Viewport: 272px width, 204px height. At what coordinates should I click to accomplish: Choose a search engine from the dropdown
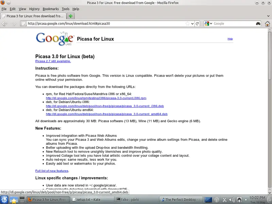[x=208, y=23]
